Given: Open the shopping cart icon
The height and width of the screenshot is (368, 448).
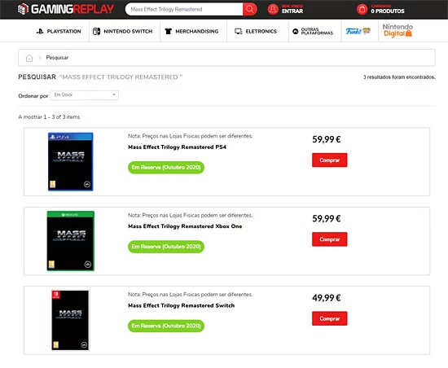Looking at the screenshot, I should point(362,9).
